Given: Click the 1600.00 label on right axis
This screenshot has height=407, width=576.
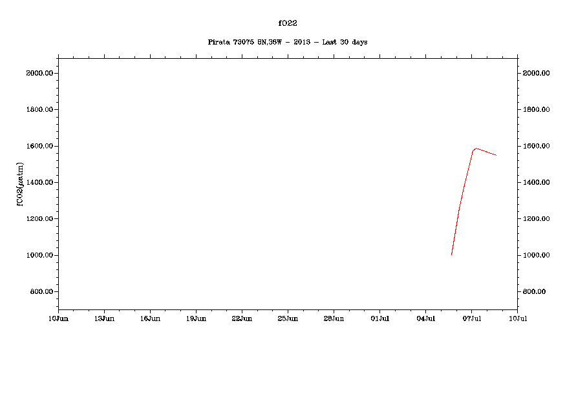Looking at the screenshot, I should tap(536, 147).
